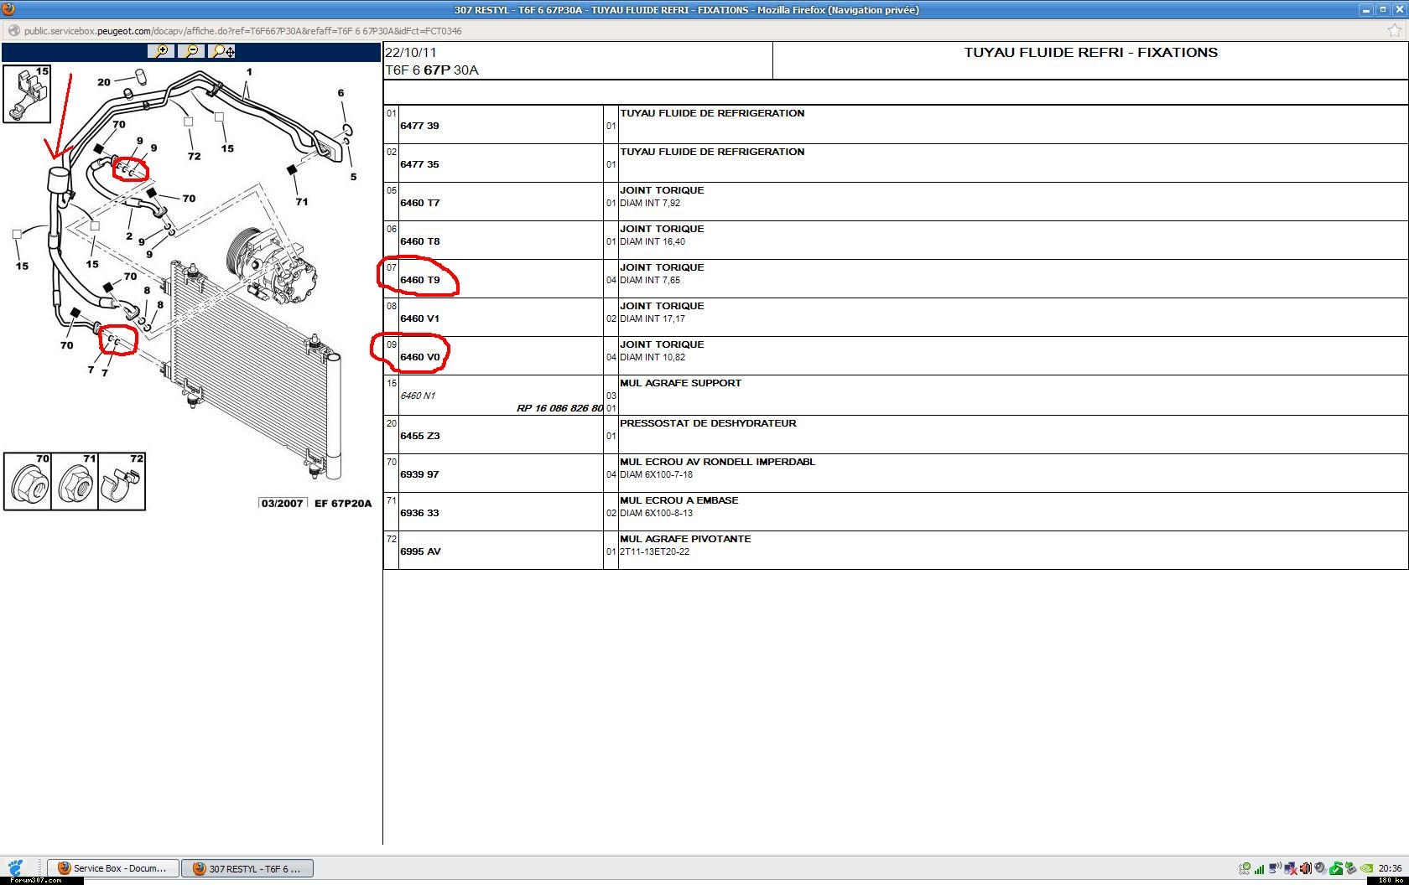Click the safely remove hardware tray icon
This screenshot has width=1409, height=885.
(x=1352, y=867)
